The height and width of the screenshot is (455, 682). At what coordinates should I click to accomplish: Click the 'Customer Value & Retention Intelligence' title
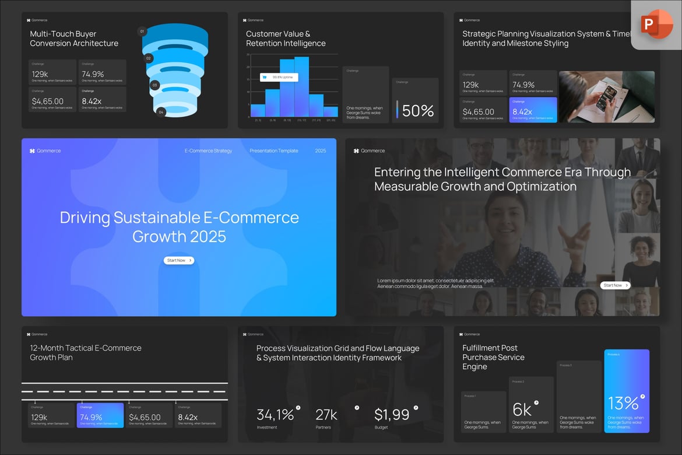pyautogui.click(x=286, y=38)
